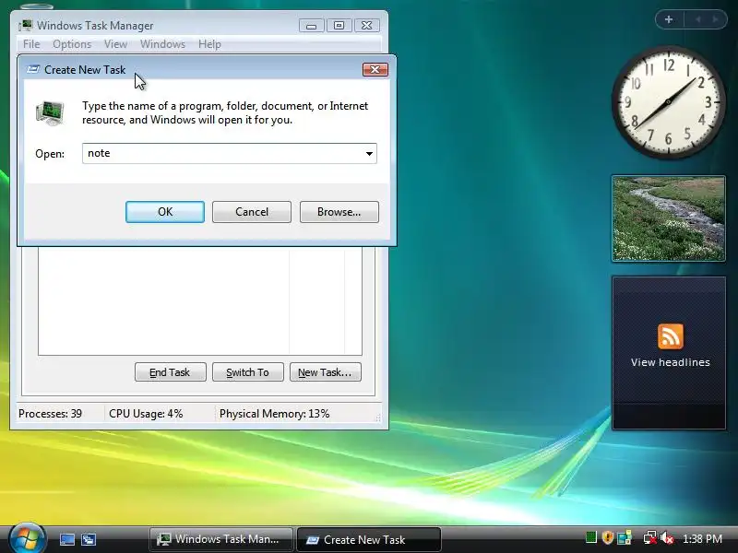Open the Windows Start orb
Image resolution: width=738 pixels, height=553 pixels.
tap(27, 538)
